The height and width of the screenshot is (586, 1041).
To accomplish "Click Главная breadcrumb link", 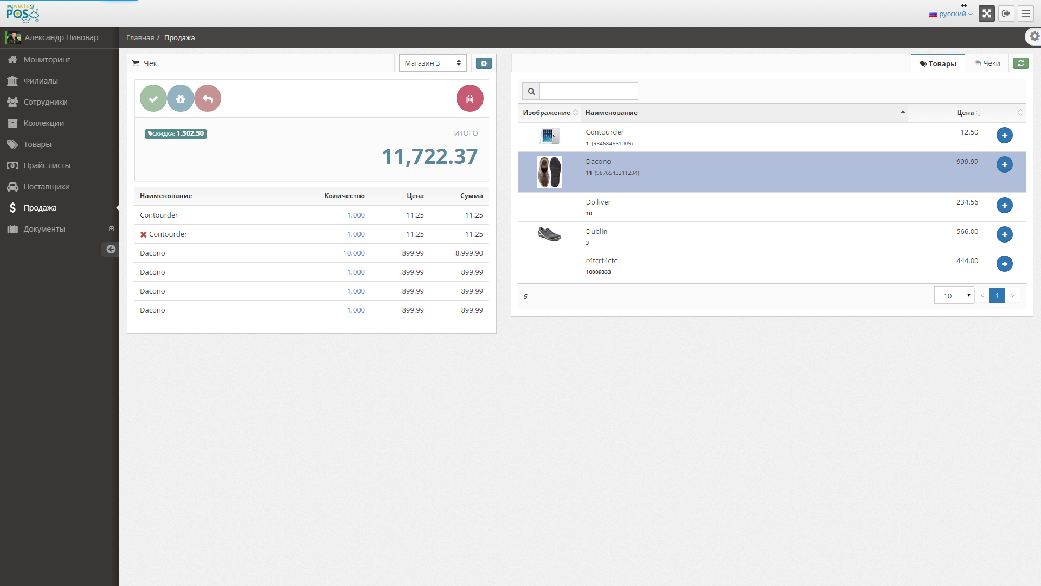I will coord(140,38).
